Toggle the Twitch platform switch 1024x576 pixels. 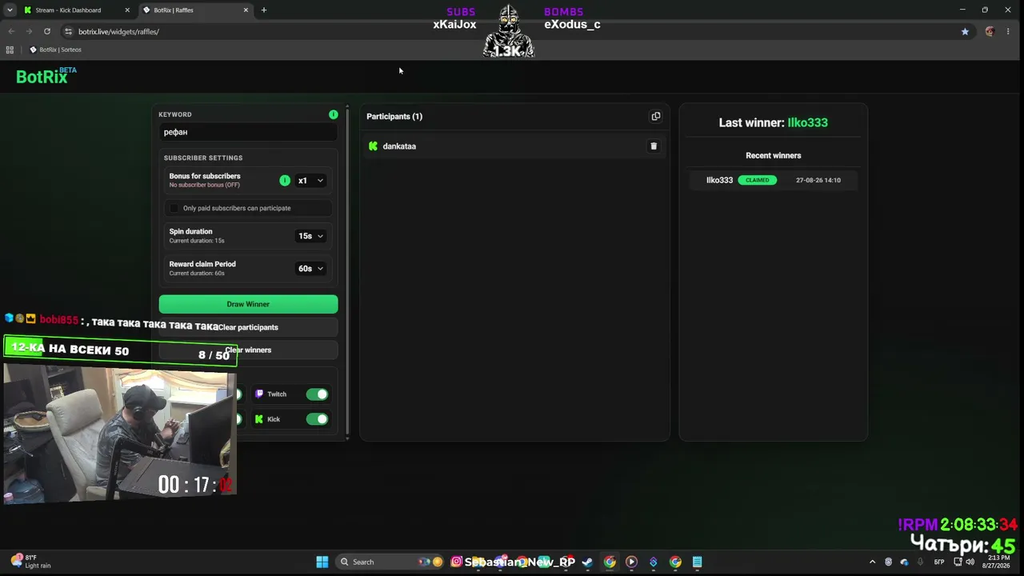coord(317,394)
